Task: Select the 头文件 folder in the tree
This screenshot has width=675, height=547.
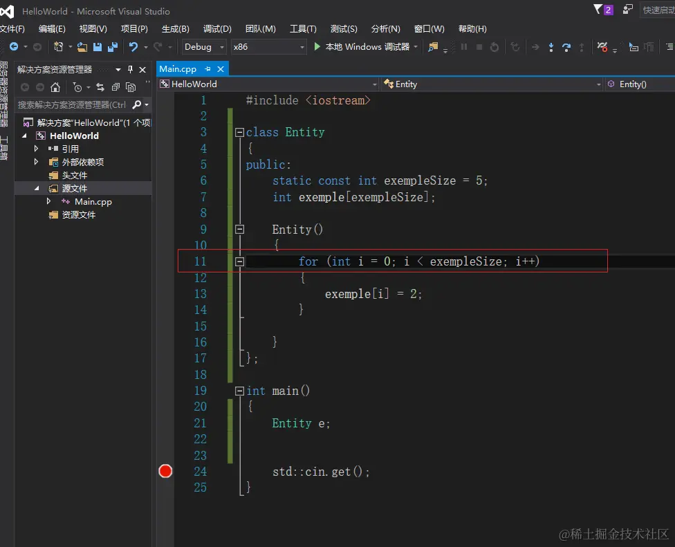Action: [75, 175]
